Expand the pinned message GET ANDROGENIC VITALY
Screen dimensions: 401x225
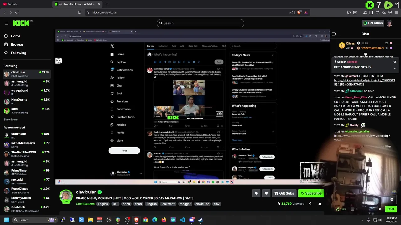click(x=395, y=68)
